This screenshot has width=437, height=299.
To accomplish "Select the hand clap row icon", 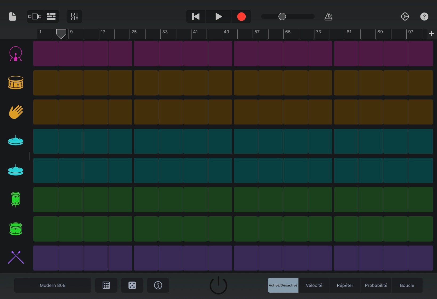I will pyautogui.click(x=16, y=112).
